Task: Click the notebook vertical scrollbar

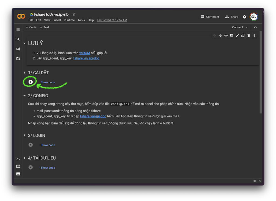Action: [261, 73]
